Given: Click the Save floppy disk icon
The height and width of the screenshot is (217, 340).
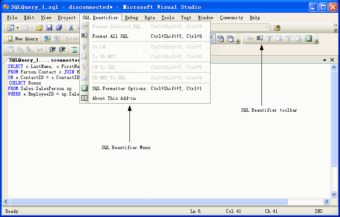Looking at the screenshot, I should 49,28.
